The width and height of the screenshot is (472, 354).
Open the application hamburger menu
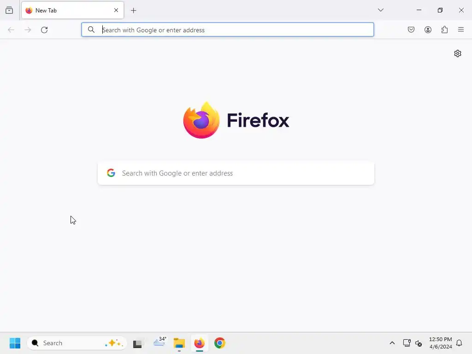click(461, 29)
